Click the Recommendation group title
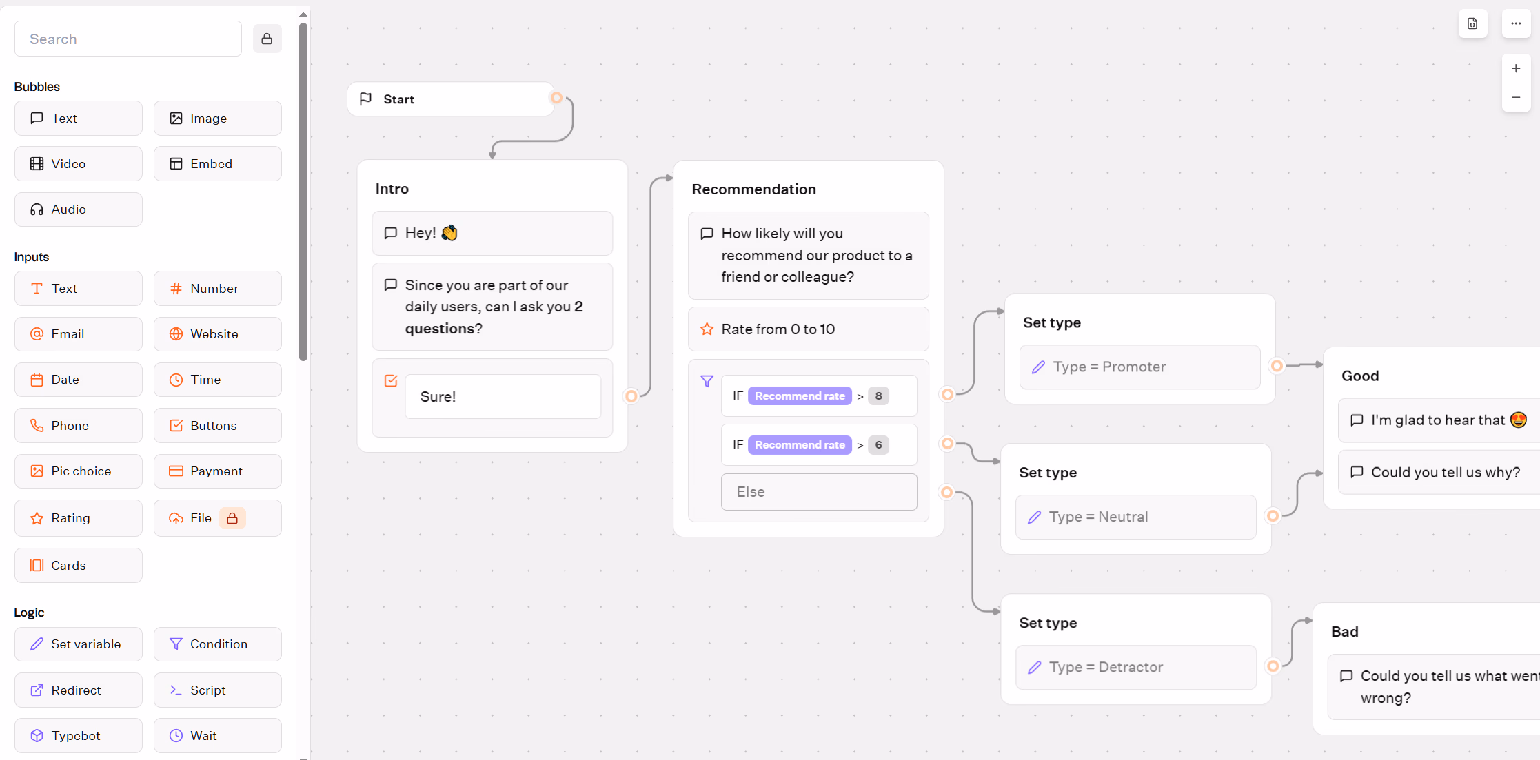The width and height of the screenshot is (1540, 760). click(x=754, y=189)
